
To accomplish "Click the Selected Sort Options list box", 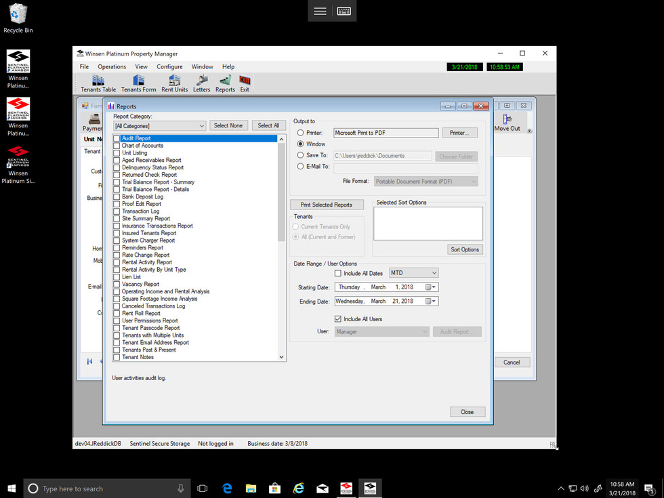I will pyautogui.click(x=428, y=224).
